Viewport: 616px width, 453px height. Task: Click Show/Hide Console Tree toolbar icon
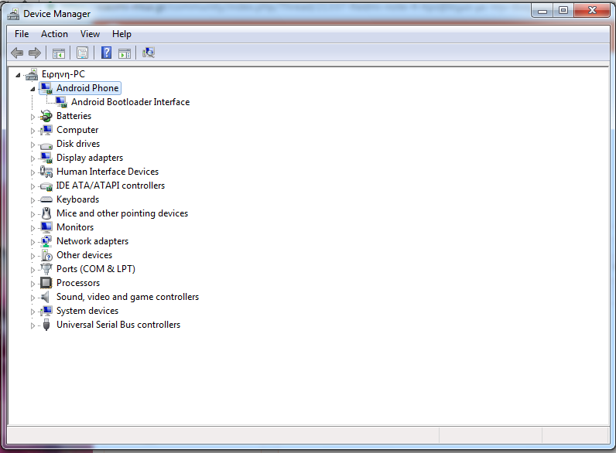[59, 53]
